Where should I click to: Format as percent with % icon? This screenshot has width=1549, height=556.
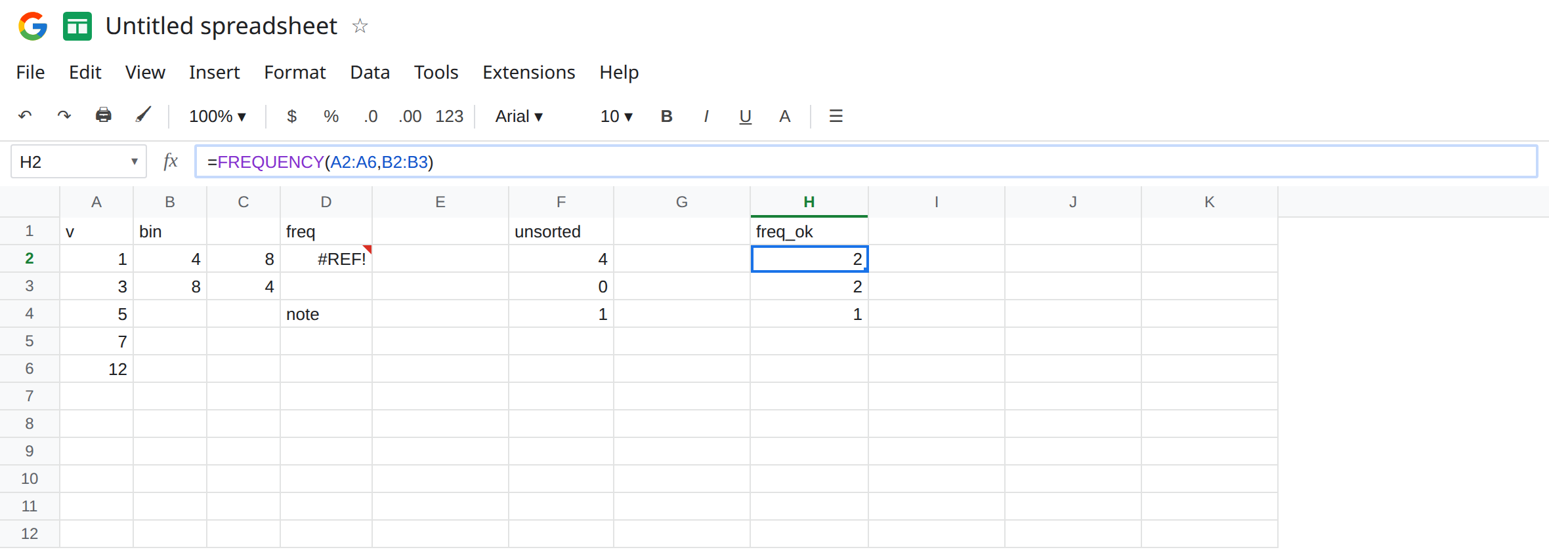[331, 116]
